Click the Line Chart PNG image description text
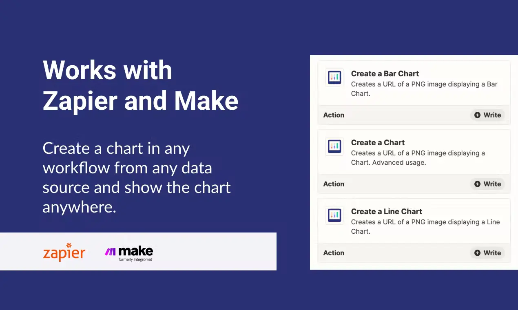The image size is (518, 310). pyautogui.click(x=425, y=222)
